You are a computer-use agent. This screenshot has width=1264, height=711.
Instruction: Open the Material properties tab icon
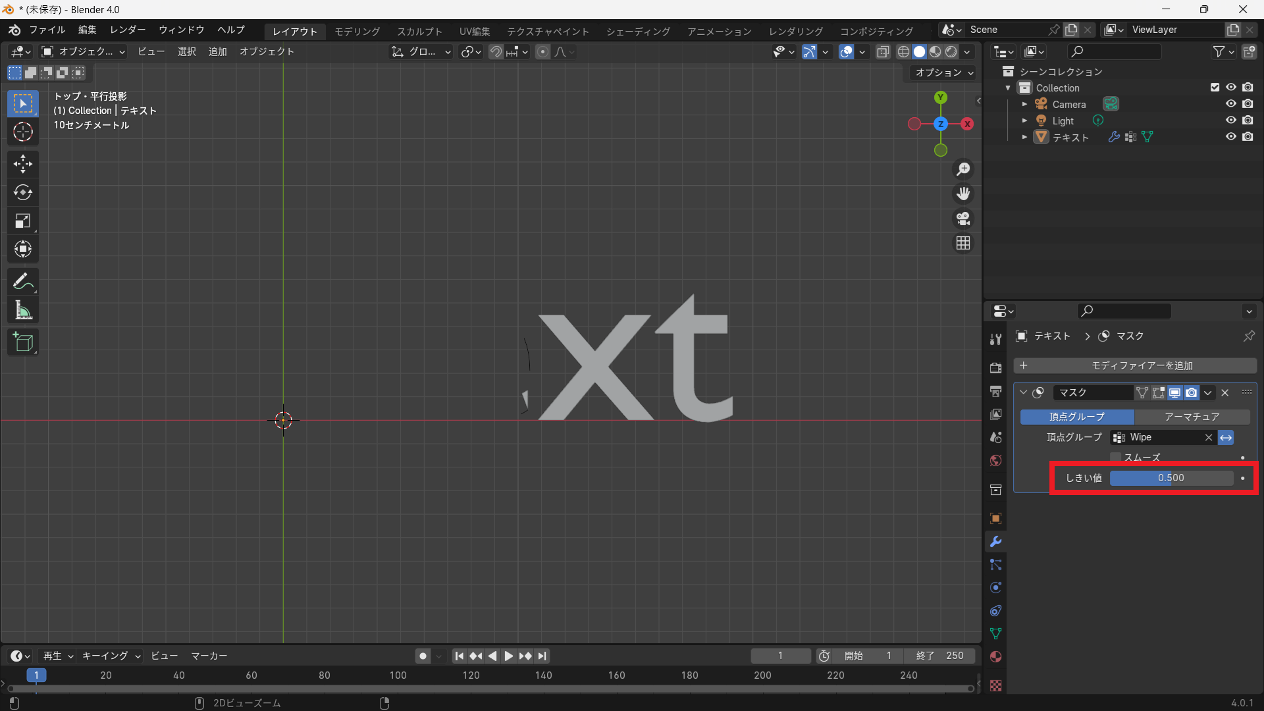995,656
